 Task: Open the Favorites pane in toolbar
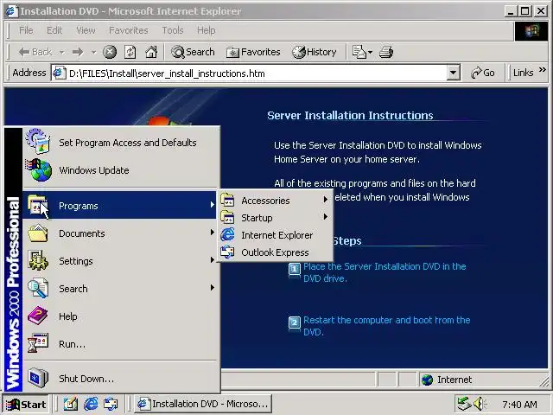tap(253, 52)
